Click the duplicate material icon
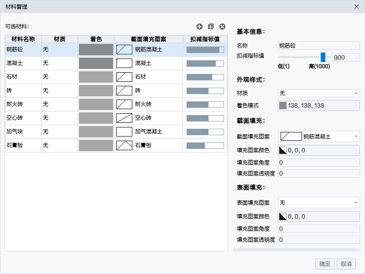The height and width of the screenshot is (274, 365). coord(211,26)
